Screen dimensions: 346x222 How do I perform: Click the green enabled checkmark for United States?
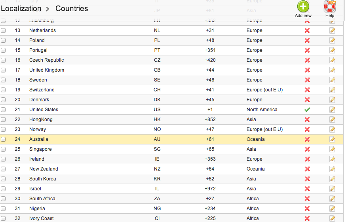click(307, 110)
